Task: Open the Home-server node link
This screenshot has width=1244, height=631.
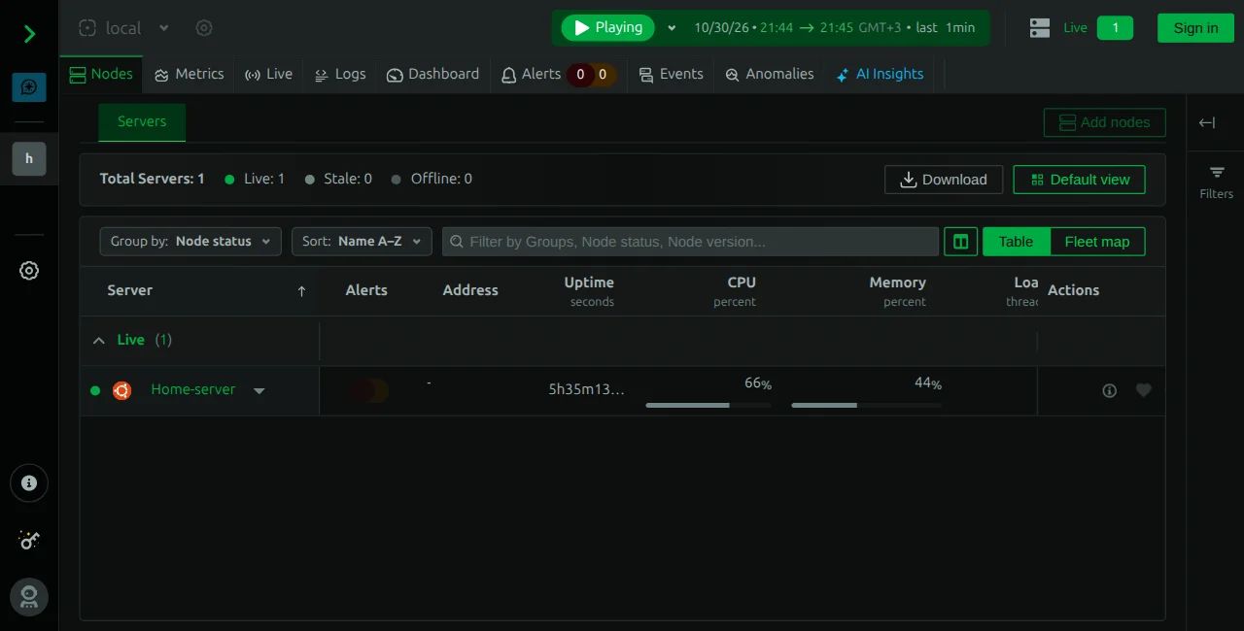Action: click(193, 390)
